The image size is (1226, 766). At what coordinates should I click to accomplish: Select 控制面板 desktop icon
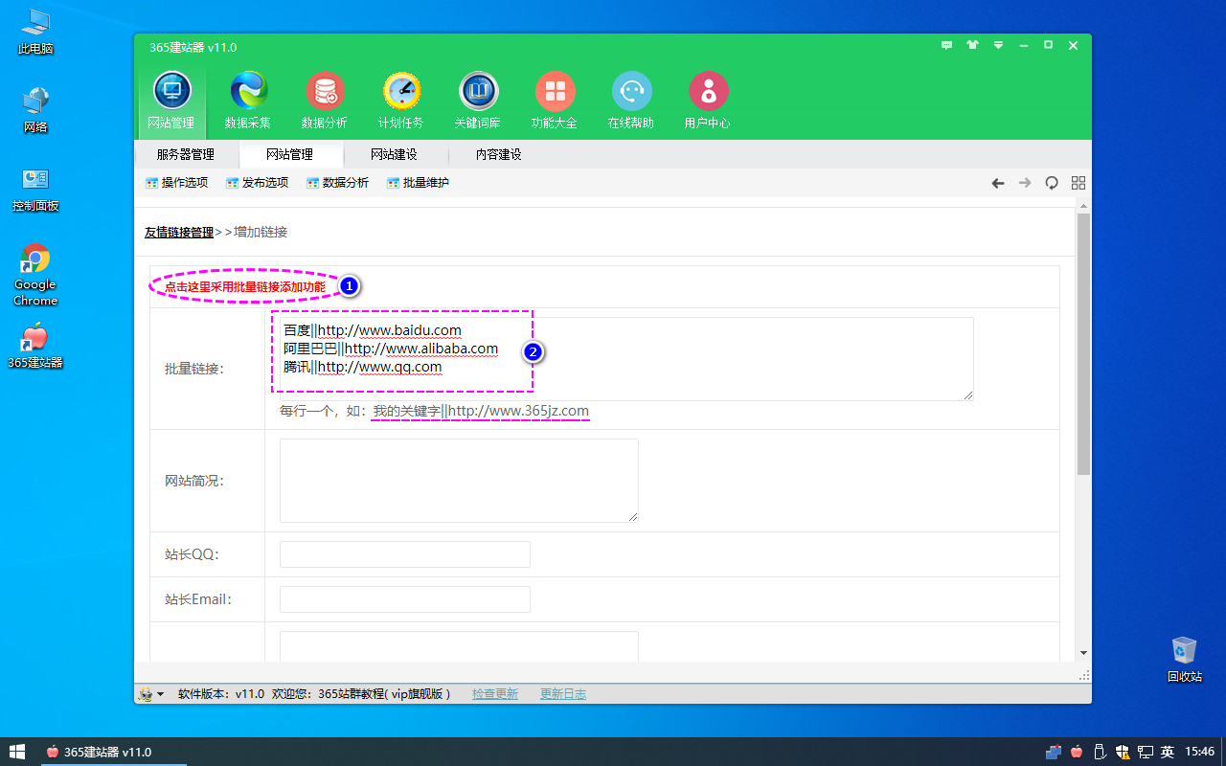(x=35, y=190)
